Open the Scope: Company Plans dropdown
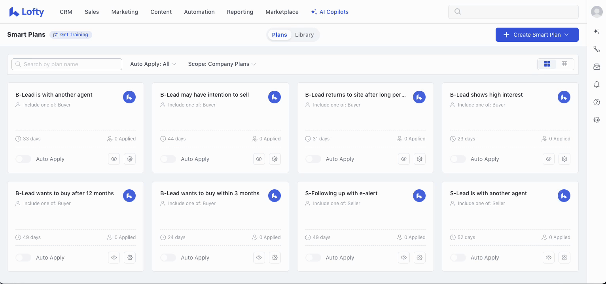Viewport: 606px width, 284px height. tap(222, 64)
